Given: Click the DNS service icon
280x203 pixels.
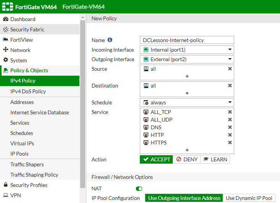Looking at the screenshot, I should tap(146, 127).
